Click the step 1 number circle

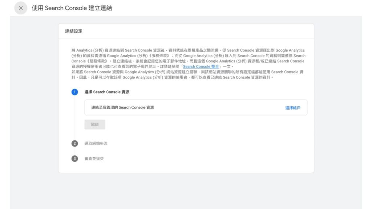tap(75, 92)
